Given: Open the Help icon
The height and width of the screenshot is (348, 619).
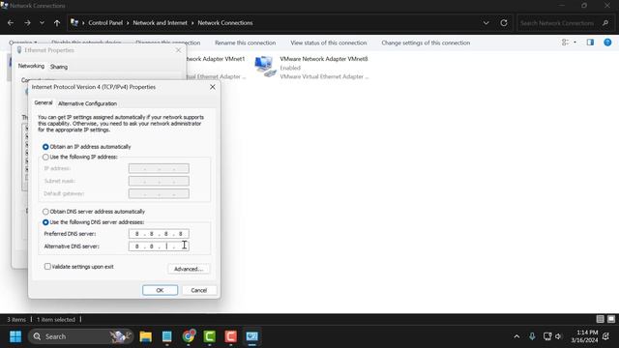Looking at the screenshot, I should click(607, 43).
